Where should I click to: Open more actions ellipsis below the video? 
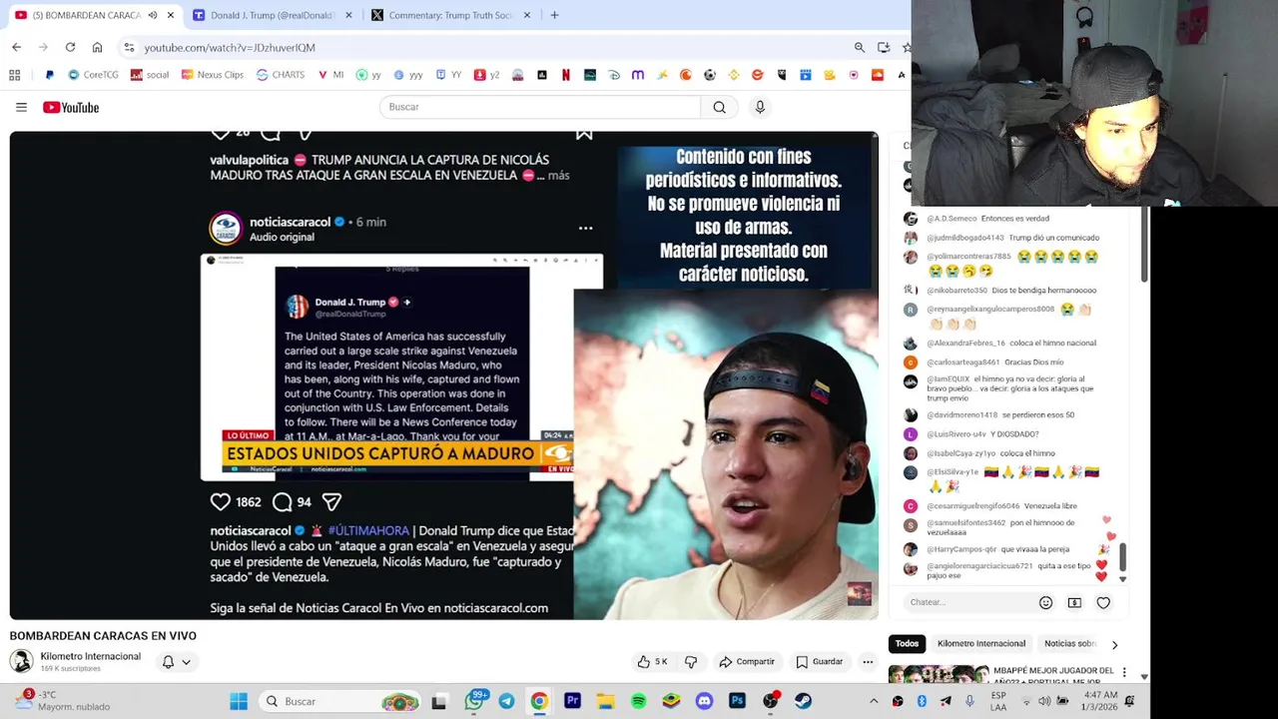point(868,661)
